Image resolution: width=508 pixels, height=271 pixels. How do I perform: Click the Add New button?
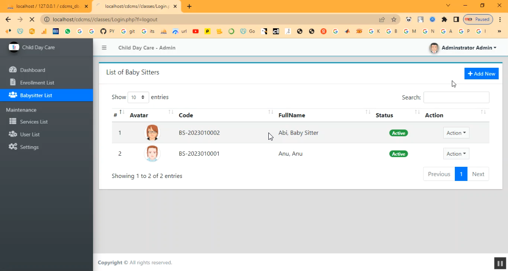[481, 74]
